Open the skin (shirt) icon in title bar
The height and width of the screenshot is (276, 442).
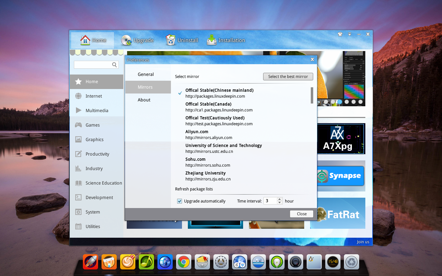pyautogui.click(x=340, y=34)
